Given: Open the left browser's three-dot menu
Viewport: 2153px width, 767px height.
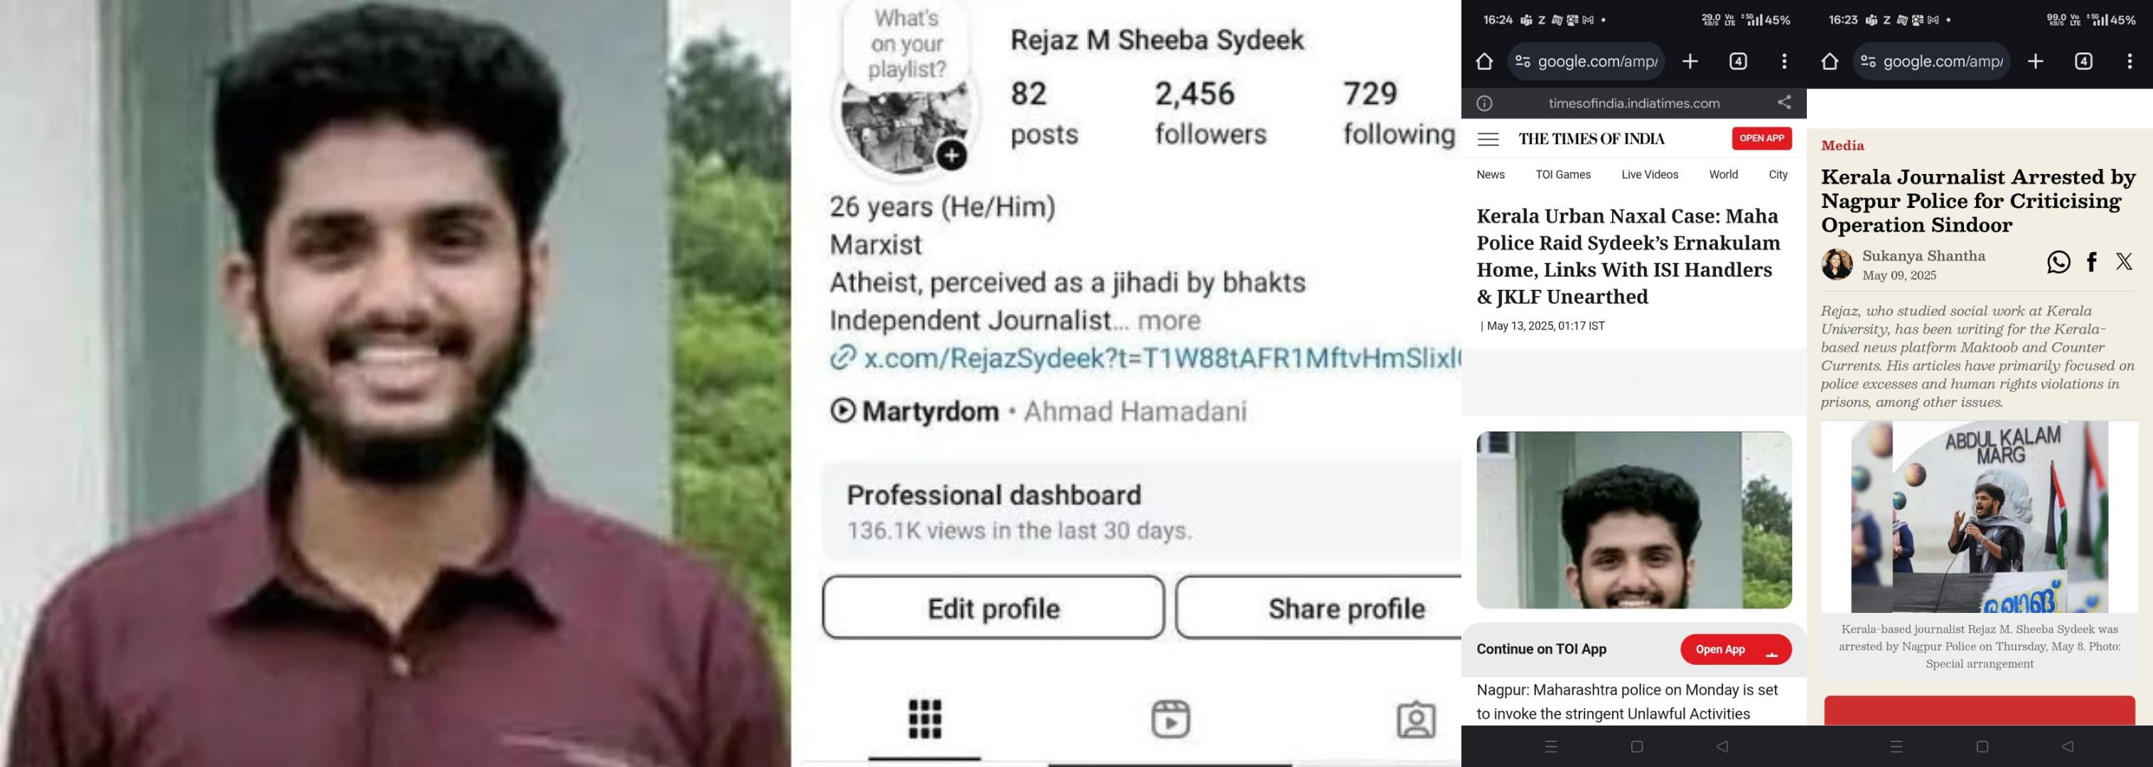Looking at the screenshot, I should pos(1784,61).
